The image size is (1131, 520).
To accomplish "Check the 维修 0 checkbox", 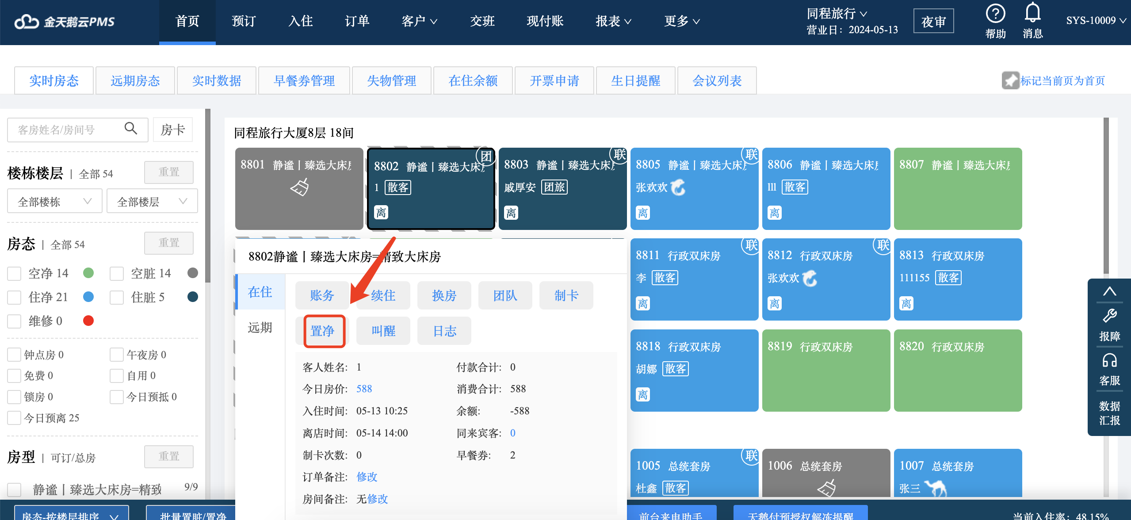I will (x=14, y=321).
